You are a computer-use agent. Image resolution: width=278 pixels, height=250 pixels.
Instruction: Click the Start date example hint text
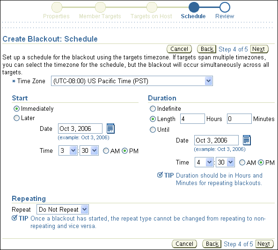tap(83, 137)
